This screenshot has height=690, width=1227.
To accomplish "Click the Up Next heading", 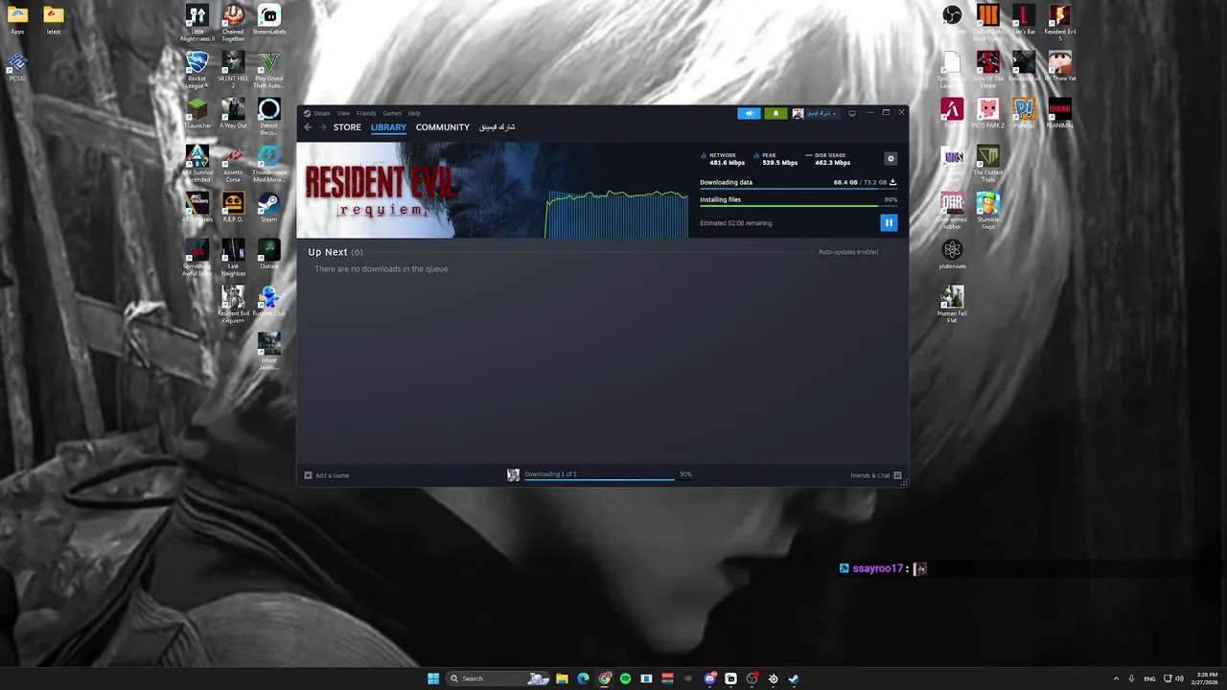I will coord(328,252).
